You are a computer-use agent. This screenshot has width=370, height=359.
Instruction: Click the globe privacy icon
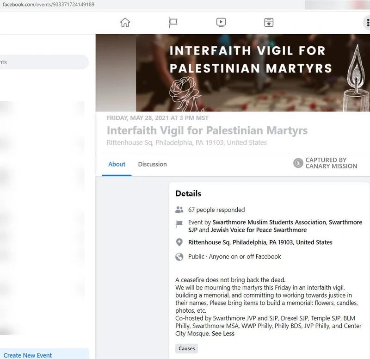point(179,257)
